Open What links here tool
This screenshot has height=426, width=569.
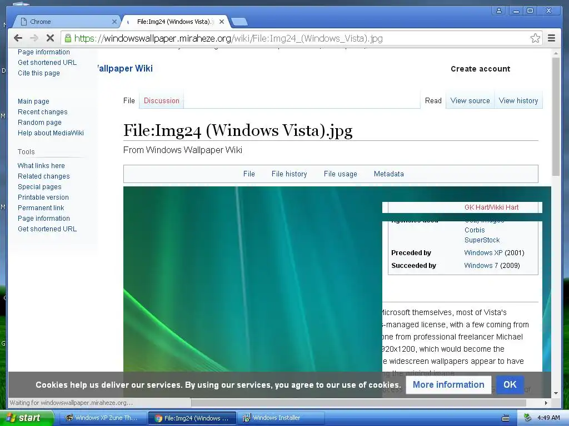tap(41, 165)
